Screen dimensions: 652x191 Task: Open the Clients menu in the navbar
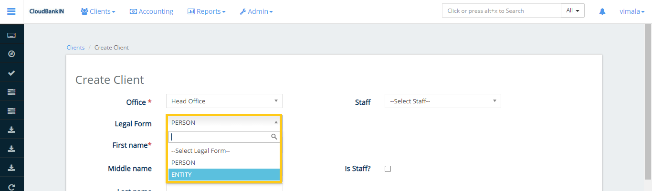click(x=98, y=11)
